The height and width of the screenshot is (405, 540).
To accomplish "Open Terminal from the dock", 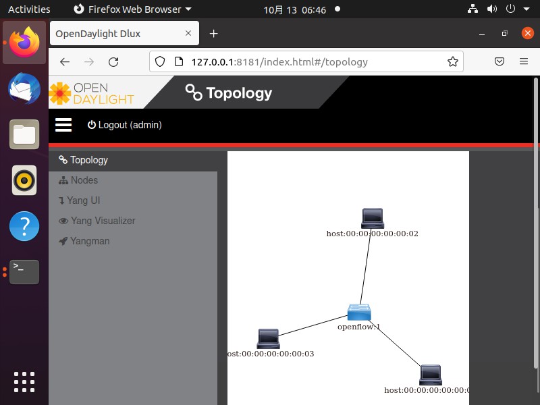I will [24, 272].
